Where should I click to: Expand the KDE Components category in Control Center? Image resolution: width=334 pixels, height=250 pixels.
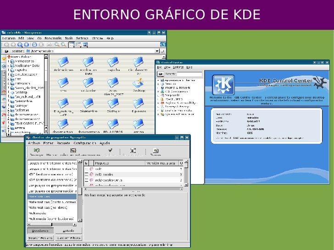[x=158, y=92]
